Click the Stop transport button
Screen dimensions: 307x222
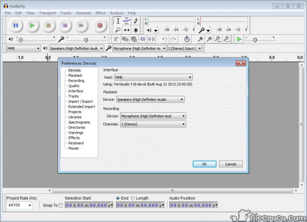click(x=48, y=25)
